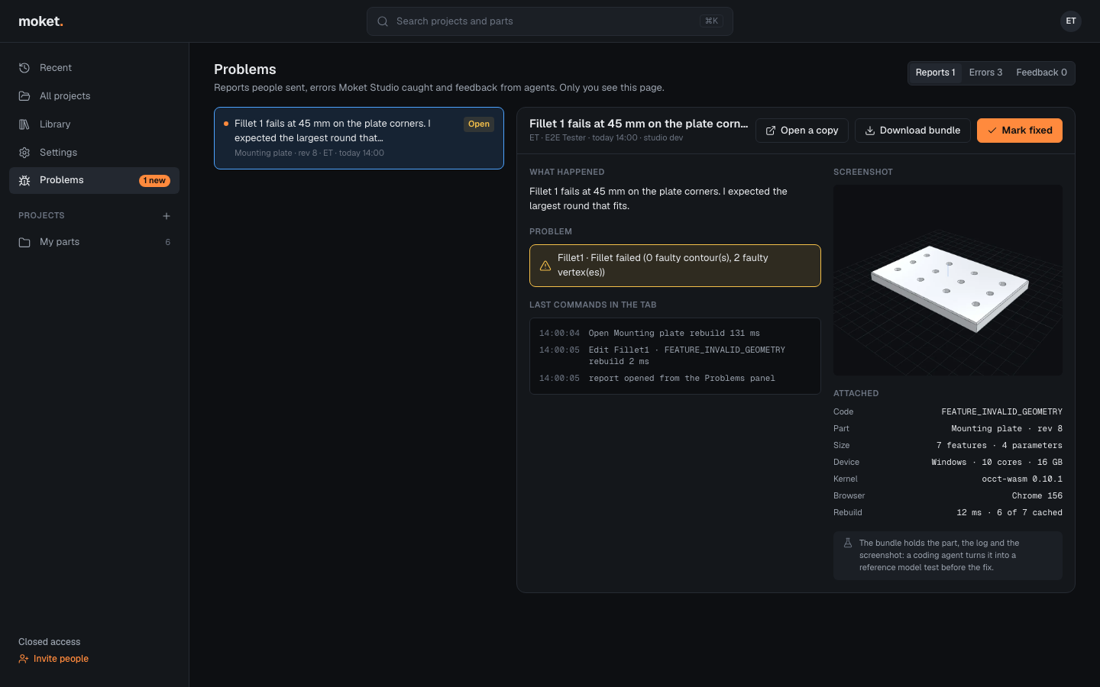
Task: Click the FEATURE_INVALID_GEOMETRY code value
Action: coord(1001,411)
